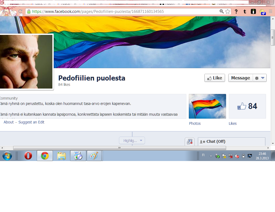Click the muted volume tray icon

[237, 156]
